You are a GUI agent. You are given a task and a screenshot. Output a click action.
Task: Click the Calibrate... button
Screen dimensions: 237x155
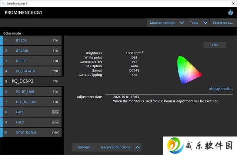click(84, 147)
